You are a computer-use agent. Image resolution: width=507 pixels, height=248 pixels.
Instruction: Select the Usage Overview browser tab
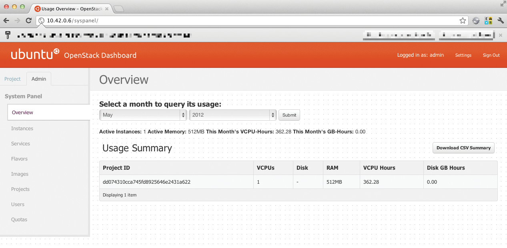pyautogui.click(x=70, y=8)
